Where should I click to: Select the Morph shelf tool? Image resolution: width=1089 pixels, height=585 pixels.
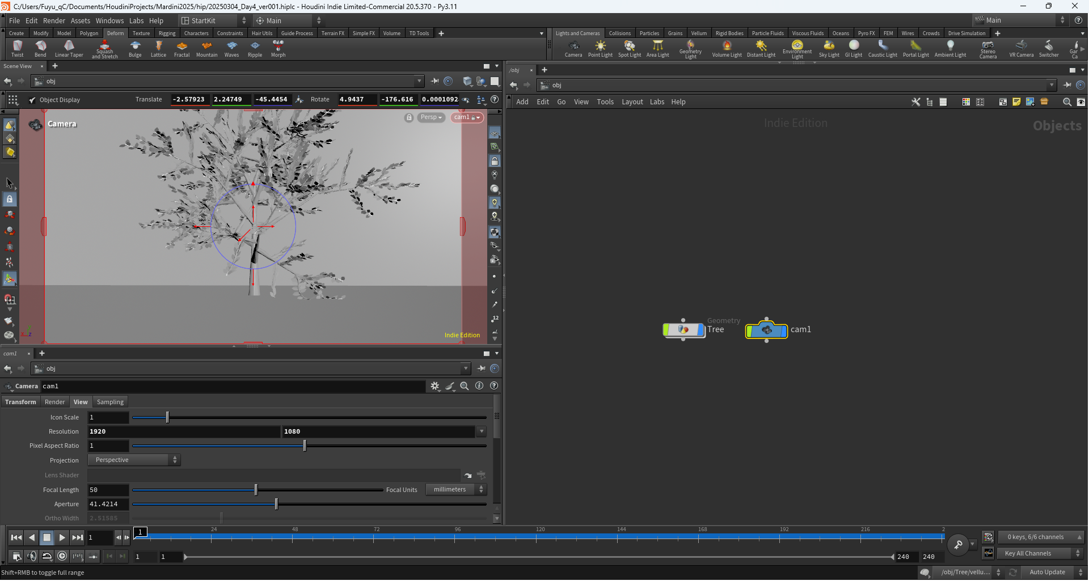278,49
